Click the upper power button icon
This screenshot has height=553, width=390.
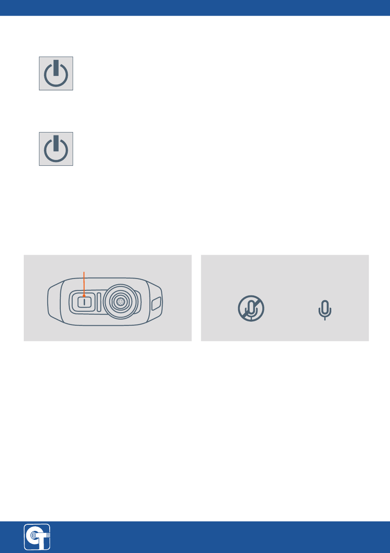(56, 73)
